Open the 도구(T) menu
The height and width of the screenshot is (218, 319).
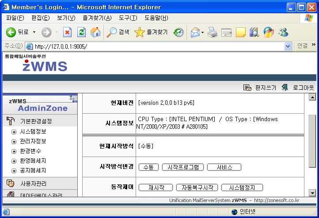[x=128, y=18]
